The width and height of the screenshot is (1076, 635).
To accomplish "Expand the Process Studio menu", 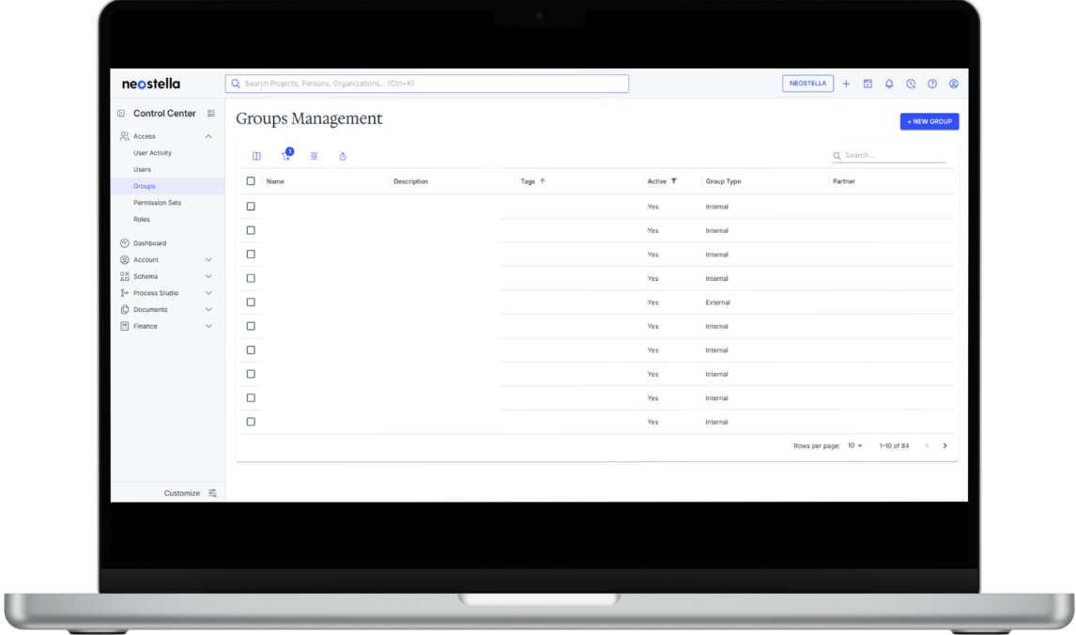I will 208,293.
